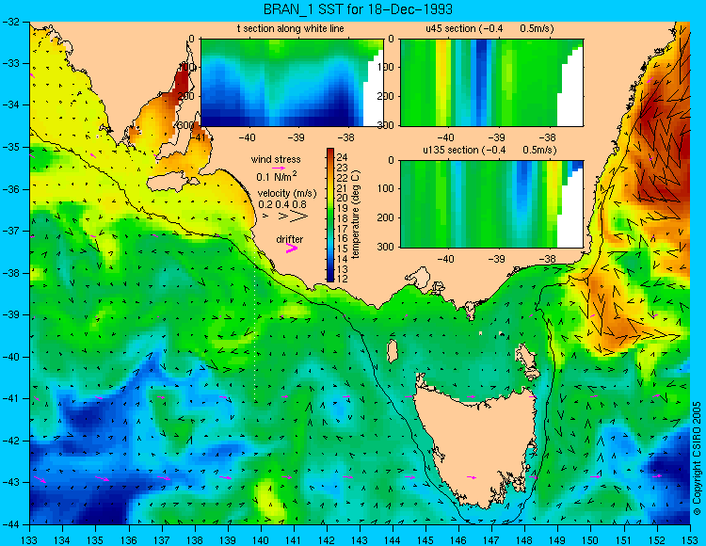
Task: Click latitude label -37 on main axis
Action: coord(12,231)
